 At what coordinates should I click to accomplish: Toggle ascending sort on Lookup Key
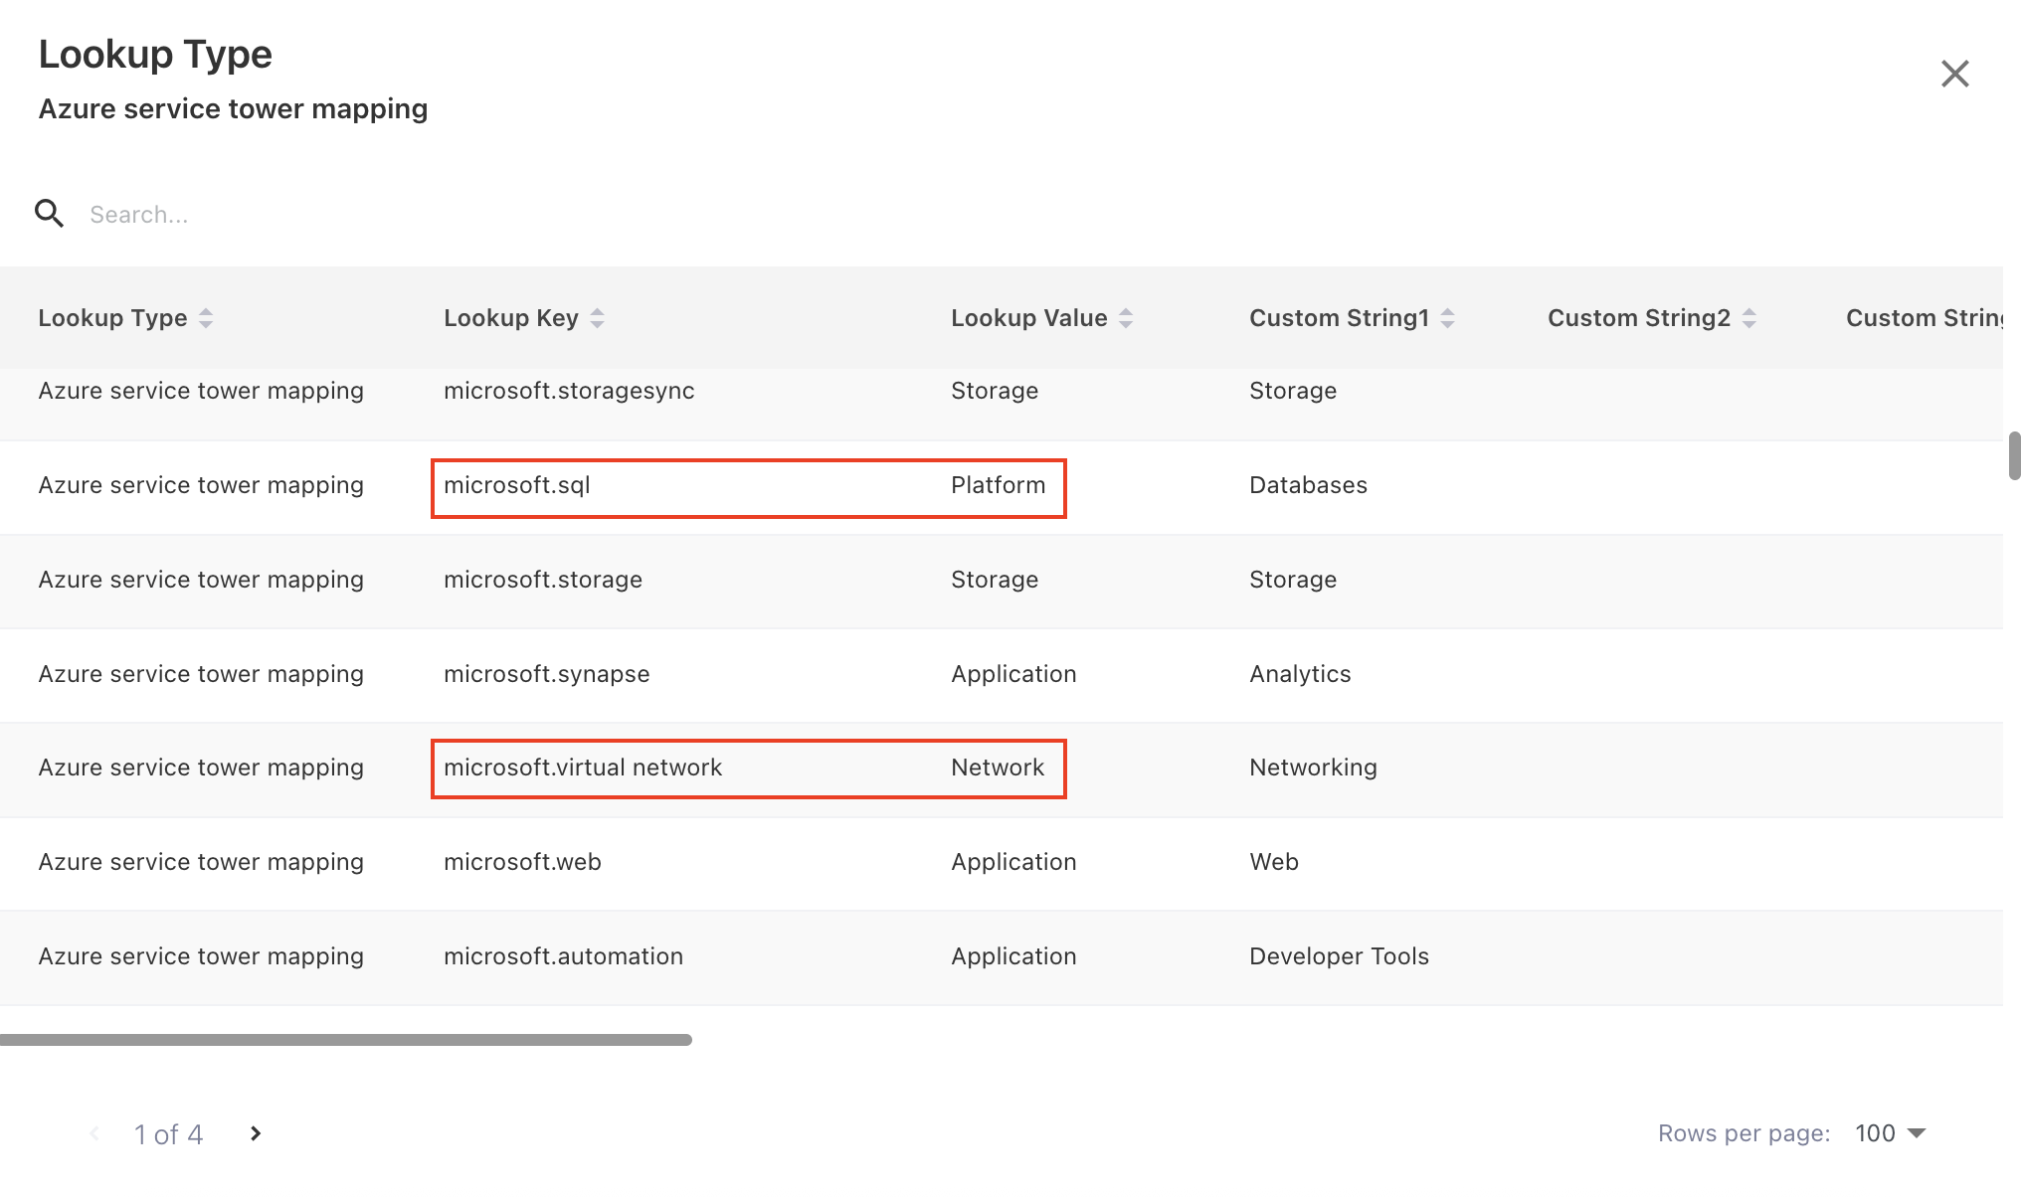597,317
